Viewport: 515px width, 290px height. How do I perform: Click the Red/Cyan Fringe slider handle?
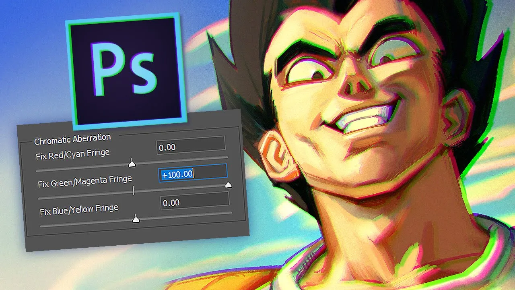(x=132, y=163)
